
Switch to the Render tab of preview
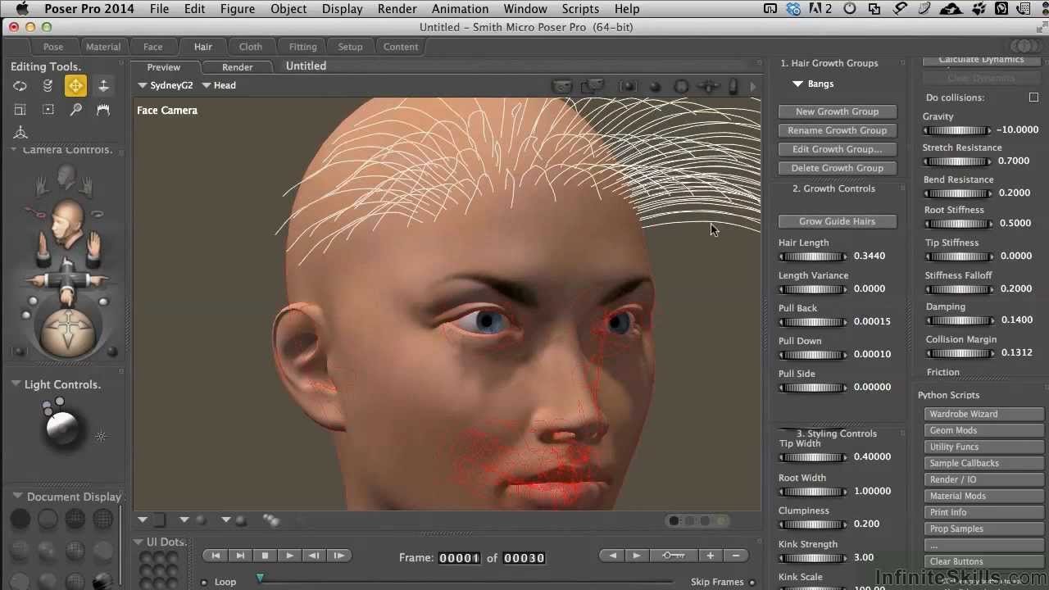237,67
